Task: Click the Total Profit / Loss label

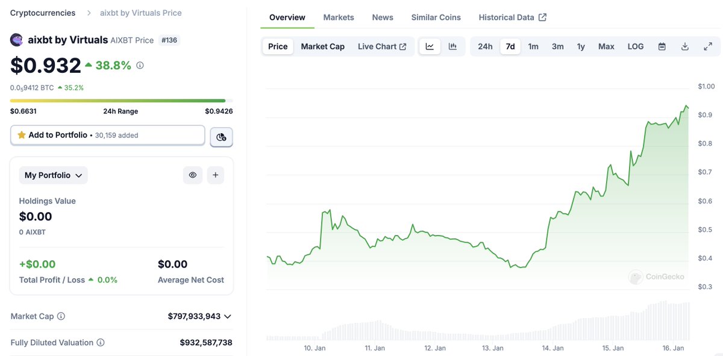Action: [52, 280]
